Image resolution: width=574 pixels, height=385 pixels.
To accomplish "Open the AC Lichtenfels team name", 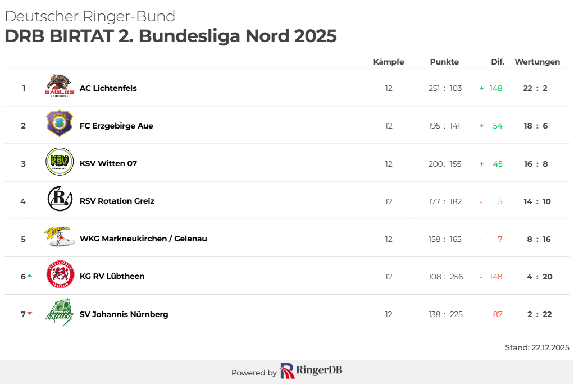I will [x=108, y=88].
